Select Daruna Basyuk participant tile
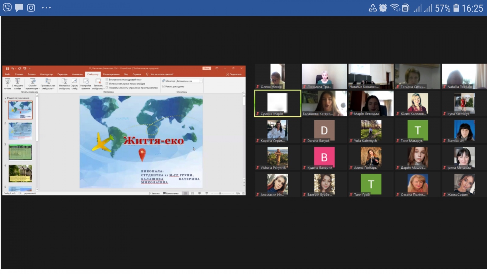The height and width of the screenshot is (274, 487). tap(324, 131)
